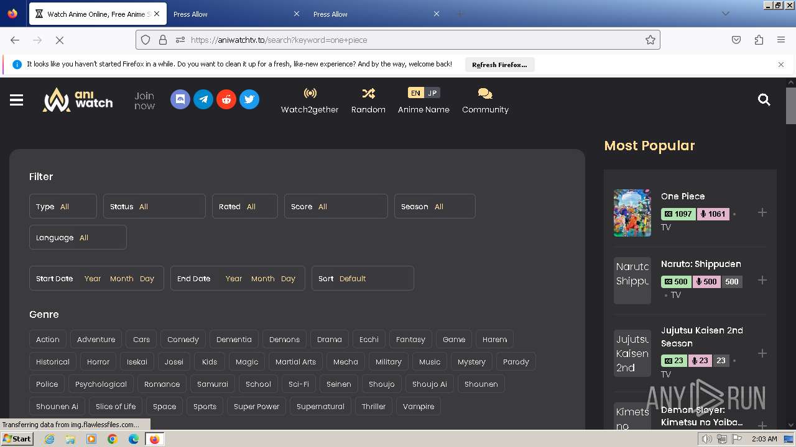Viewport: 796px width, 447px height.
Task: Open the Discord join icon
Action: click(x=180, y=99)
